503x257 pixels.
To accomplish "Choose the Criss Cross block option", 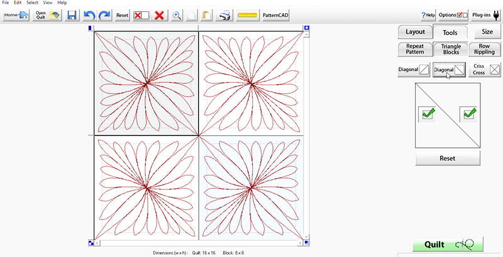I will coord(485,70).
